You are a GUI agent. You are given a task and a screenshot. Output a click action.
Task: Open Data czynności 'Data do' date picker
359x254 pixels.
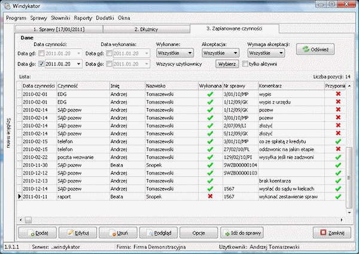click(x=78, y=64)
